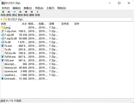The width and height of the screenshot is (134, 103).
Task: Click the Copy (复制) arrow icon
Action: (20, 12)
